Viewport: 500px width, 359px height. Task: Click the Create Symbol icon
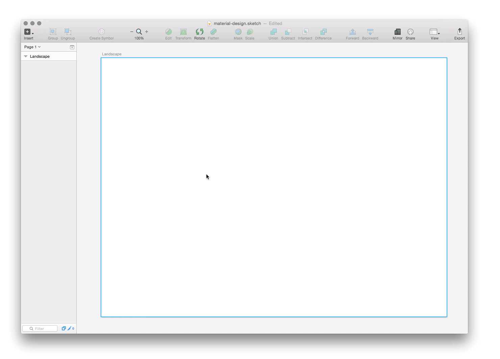pos(102,32)
